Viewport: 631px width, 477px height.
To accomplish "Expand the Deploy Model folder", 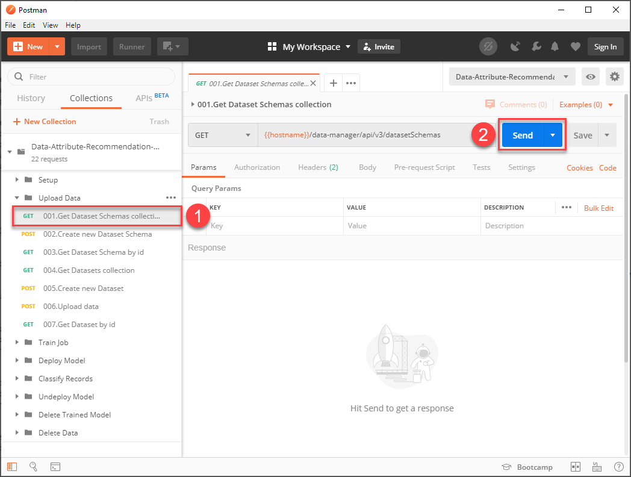I will coord(17,360).
